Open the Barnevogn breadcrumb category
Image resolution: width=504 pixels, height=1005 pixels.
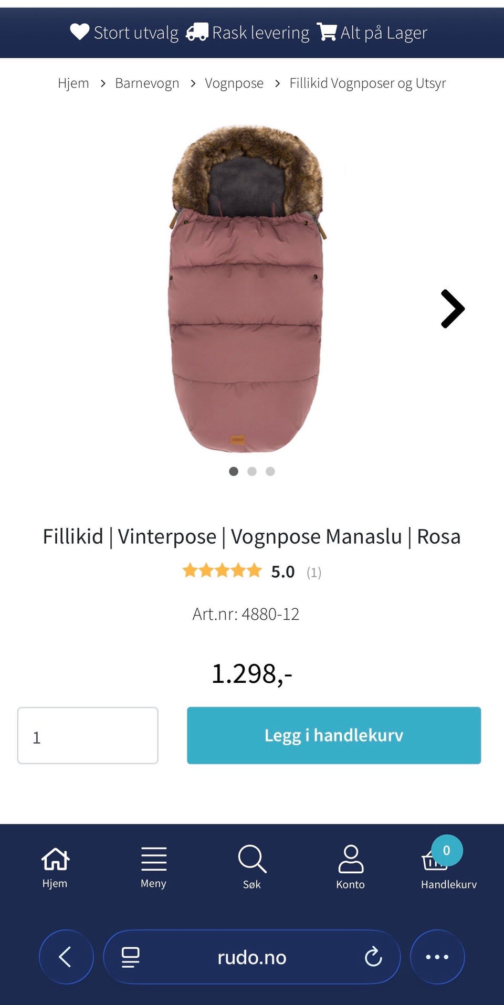[147, 83]
